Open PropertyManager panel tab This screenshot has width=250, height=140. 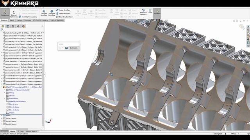(x=8, y=26)
